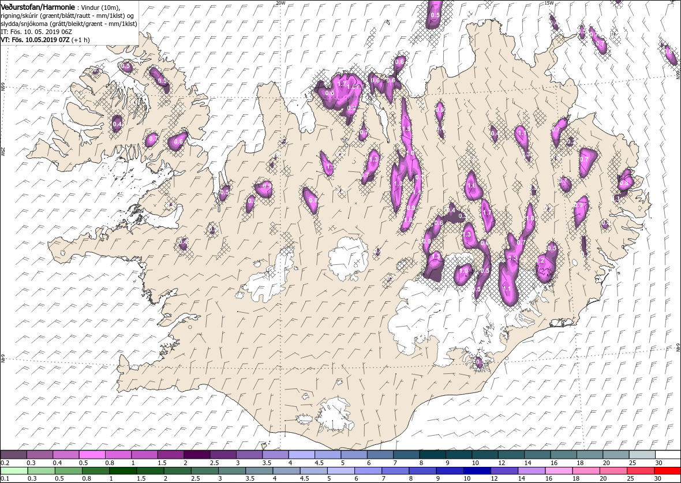Select upper legend swatch labeled 0.2 (dark mauve)
Screen dimensions: 681x483
(13, 455)
